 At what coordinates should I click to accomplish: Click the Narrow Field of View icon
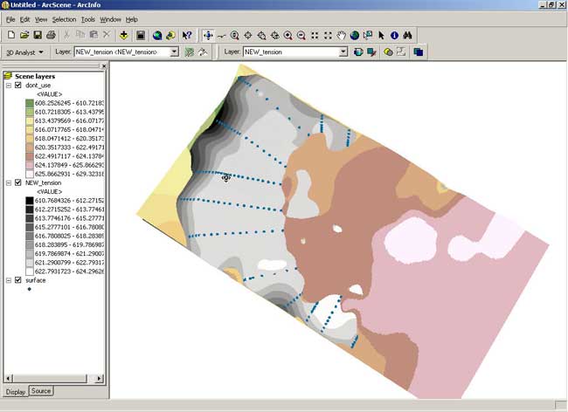315,35
